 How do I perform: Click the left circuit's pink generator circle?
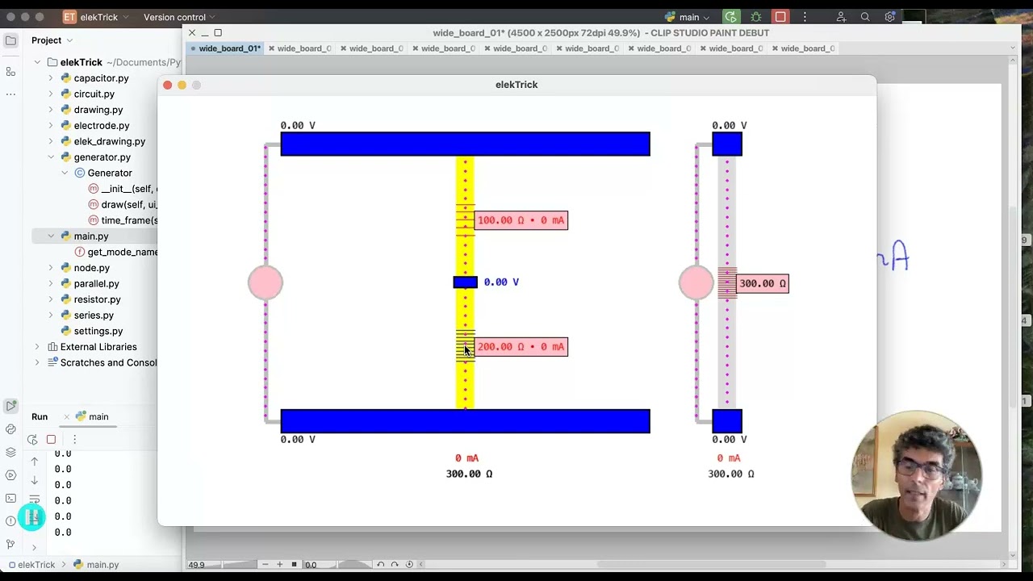pyautogui.click(x=266, y=282)
